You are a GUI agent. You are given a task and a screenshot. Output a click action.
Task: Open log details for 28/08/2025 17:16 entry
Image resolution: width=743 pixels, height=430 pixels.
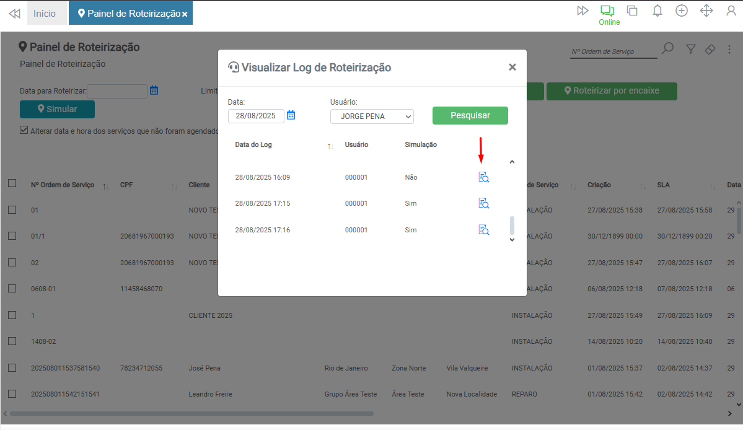coord(484,230)
